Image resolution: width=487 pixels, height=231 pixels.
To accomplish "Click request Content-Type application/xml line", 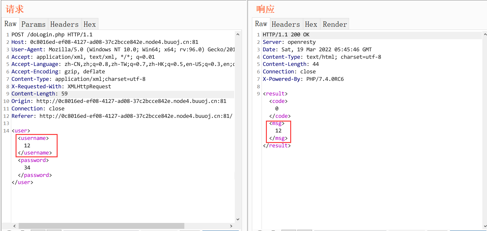I will pos(78,79).
